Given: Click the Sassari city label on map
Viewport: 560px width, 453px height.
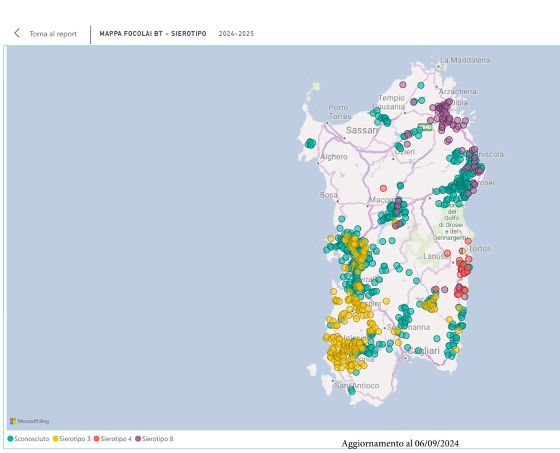Looking at the screenshot, I should pyautogui.click(x=362, y=131).
